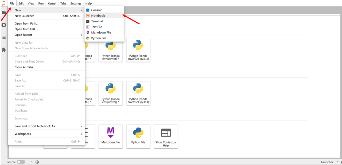Click the Launcher text in status bar
Screen dimensions: 342x165
[x=327, y=162]
